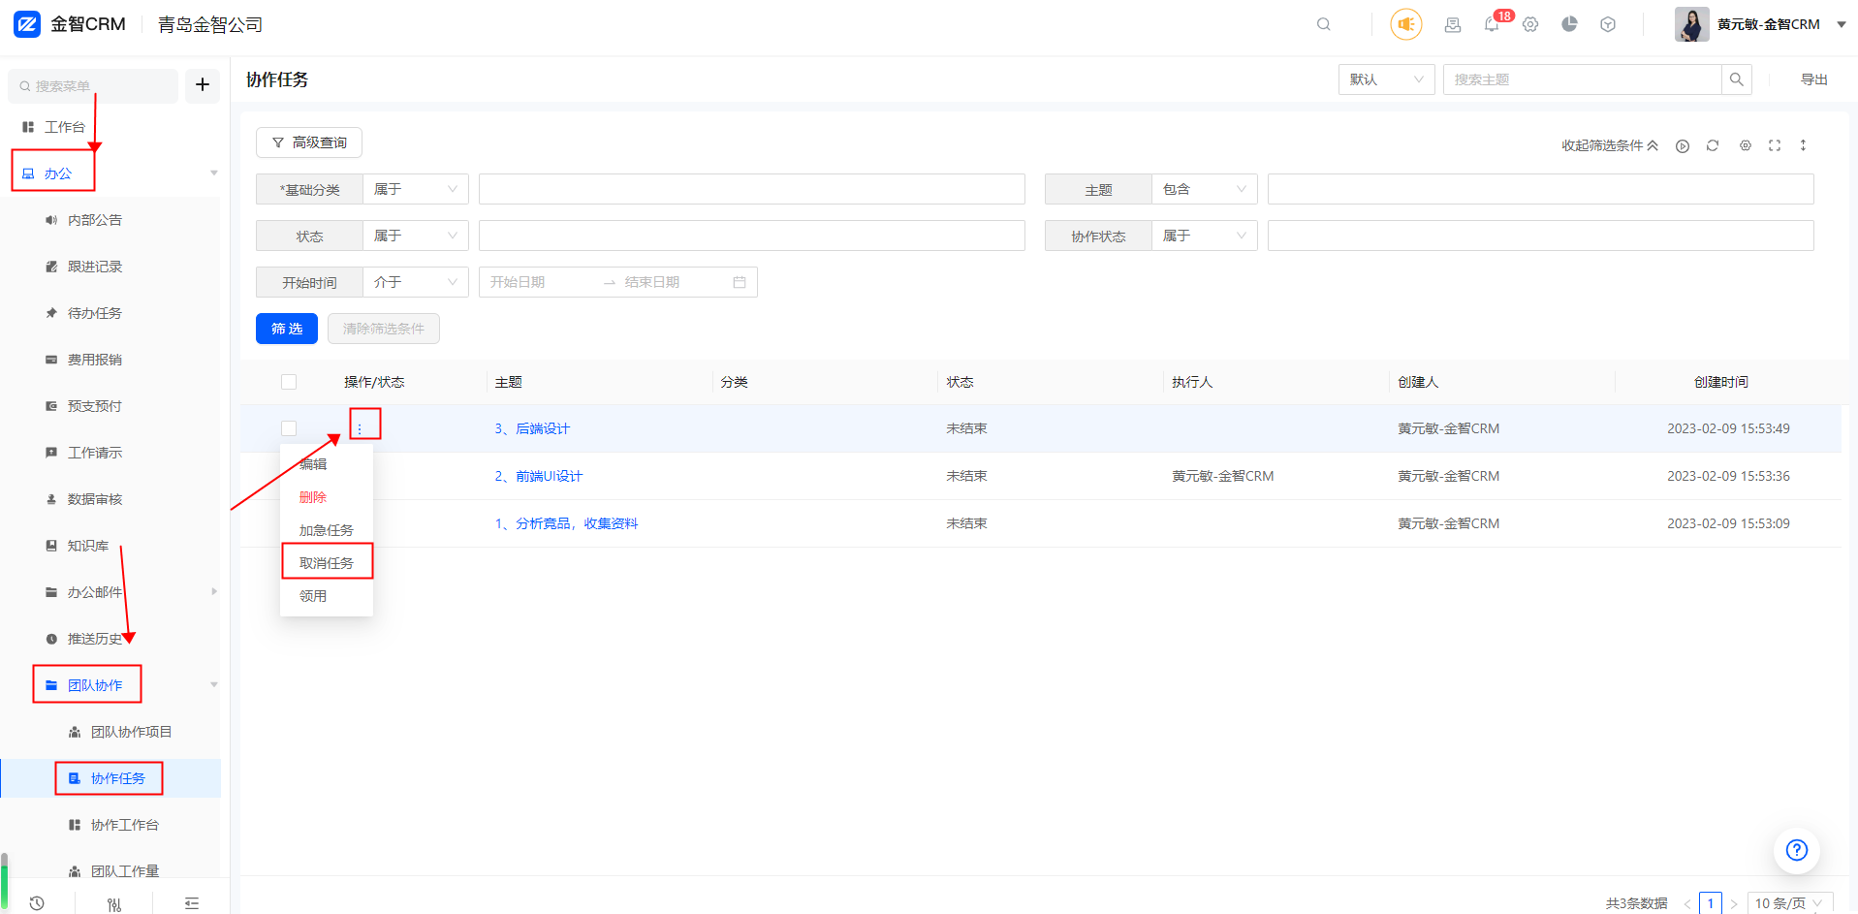The image size is (1858, 914).
Task: Check the 后端设计 row checkbox
Action: click(289, 428)
